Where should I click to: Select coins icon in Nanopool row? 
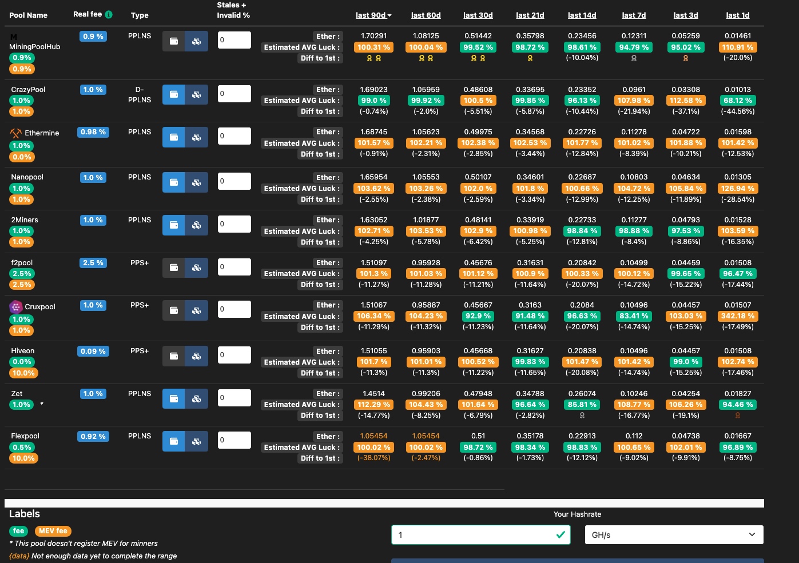point(196,182)
